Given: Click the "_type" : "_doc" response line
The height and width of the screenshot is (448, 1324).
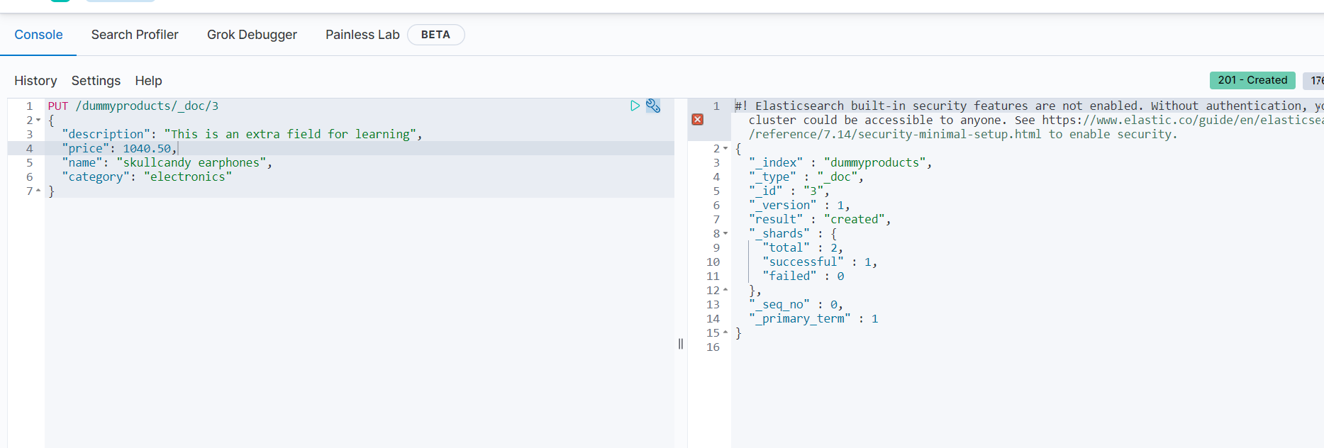Looking at the screenshot, I should point(806,177).
